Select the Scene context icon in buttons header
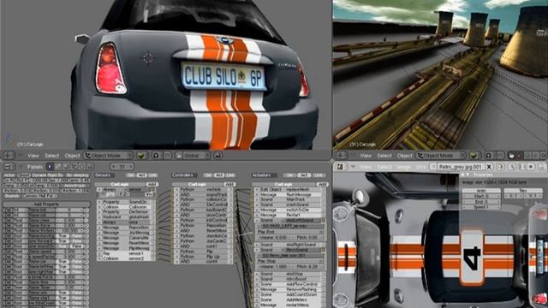The image size is (548, 308). 90,167
